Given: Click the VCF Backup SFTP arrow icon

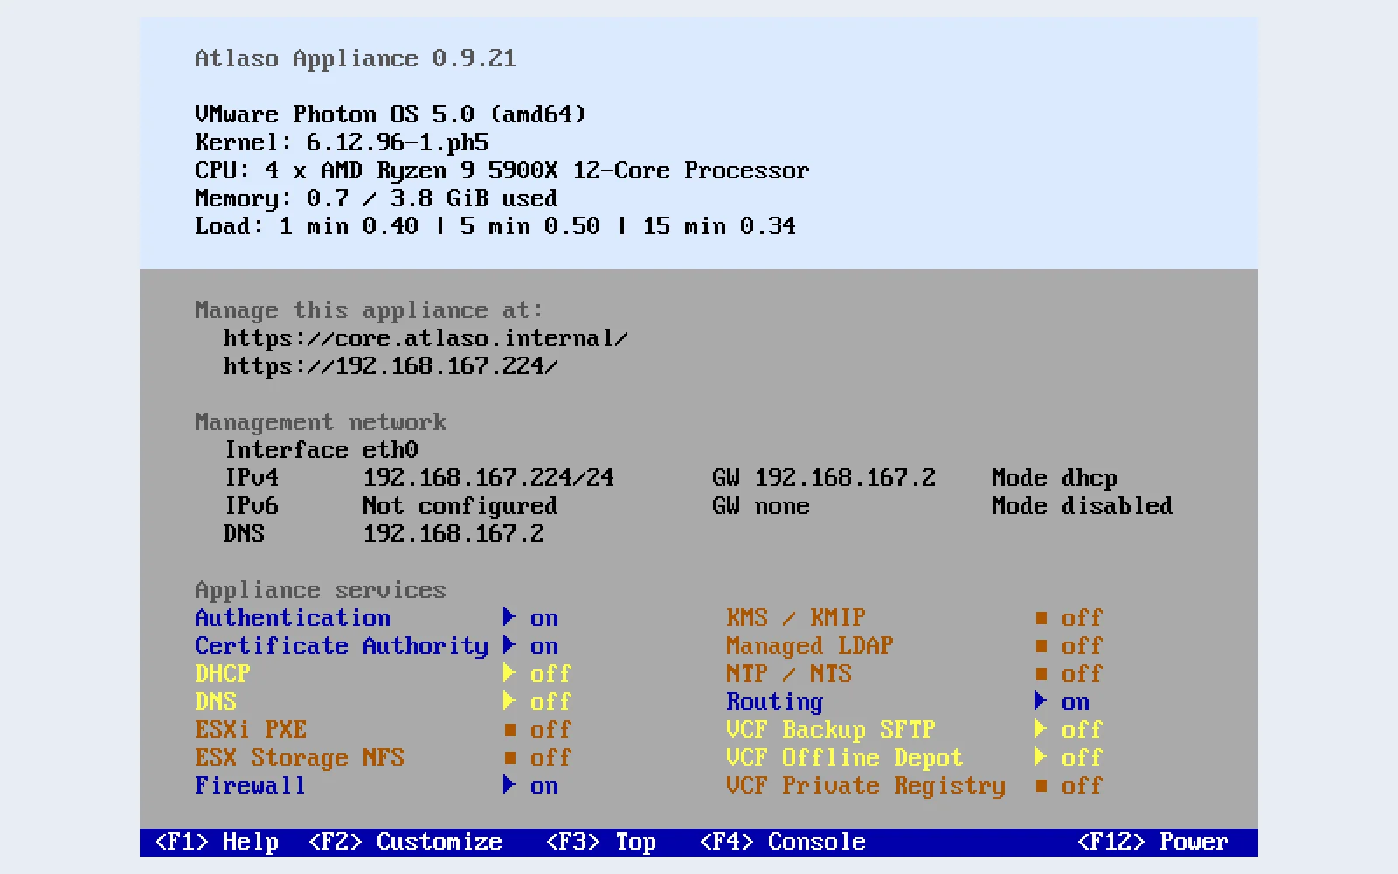Looking at the screenshot, I should tap(1041, 729).
